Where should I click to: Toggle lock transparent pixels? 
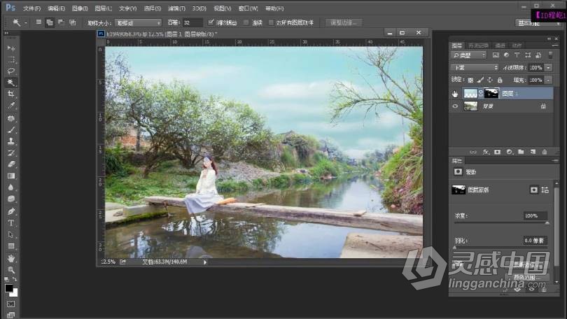[x=470, y=80]
